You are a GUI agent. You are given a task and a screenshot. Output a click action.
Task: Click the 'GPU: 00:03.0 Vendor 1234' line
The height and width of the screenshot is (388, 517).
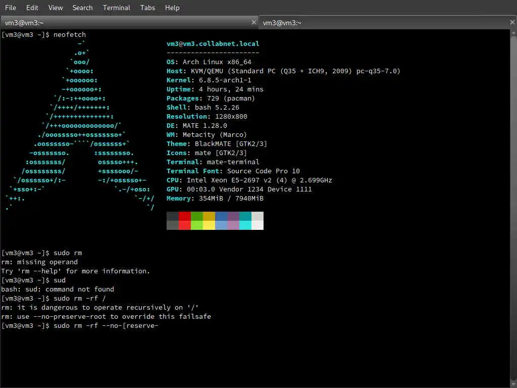click(x=239, y=189)
